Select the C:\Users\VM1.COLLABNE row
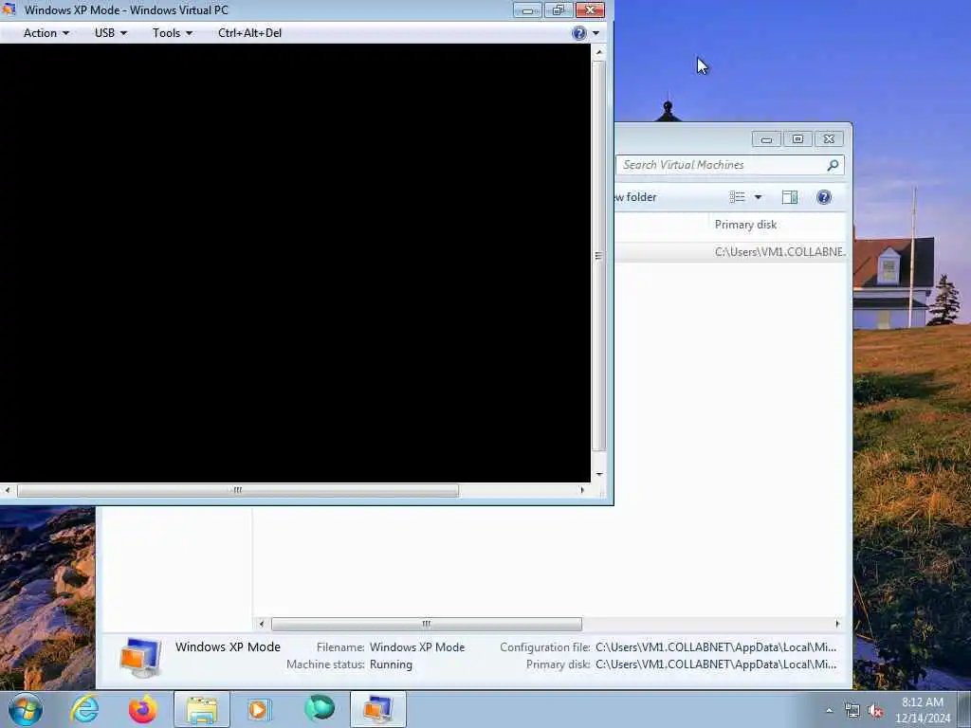Screen dimensions: 971x728 pyautogui.click(x=730, y=252)
